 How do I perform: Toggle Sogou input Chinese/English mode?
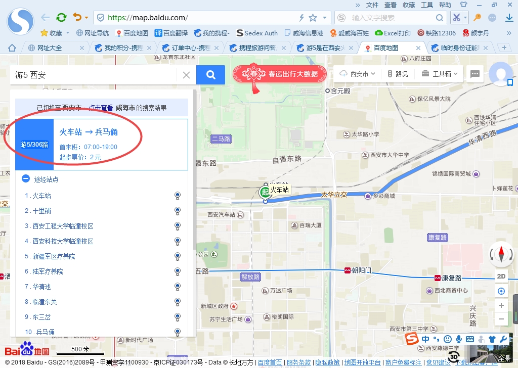[x=425, y=339]
